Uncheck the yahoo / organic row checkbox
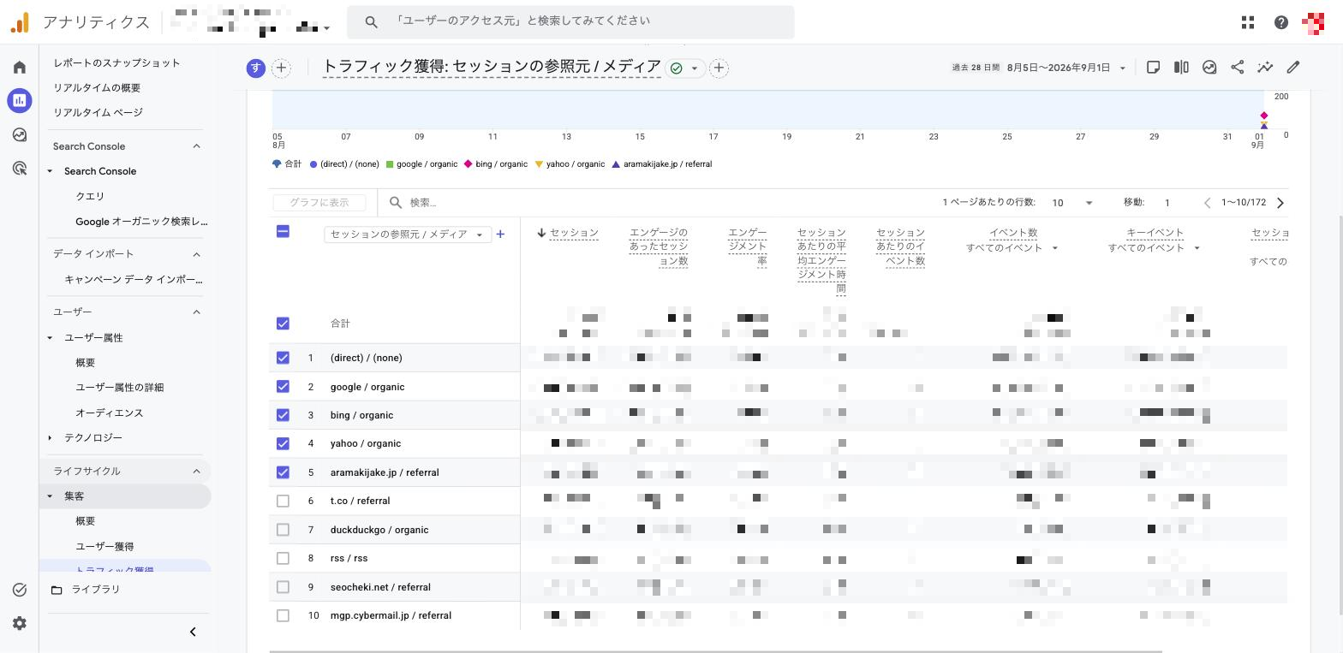 click(283, 443)
